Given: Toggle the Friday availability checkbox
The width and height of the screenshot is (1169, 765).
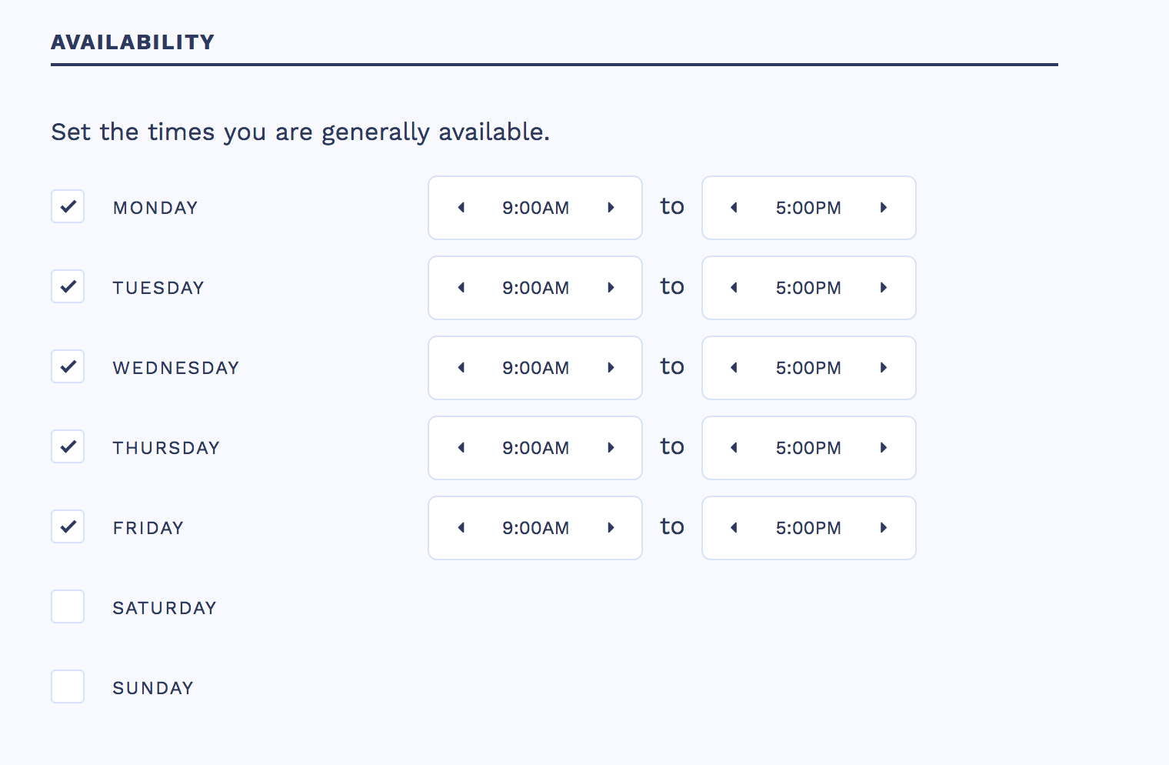Looking at the screenshot, I should [x=68, y=527].
